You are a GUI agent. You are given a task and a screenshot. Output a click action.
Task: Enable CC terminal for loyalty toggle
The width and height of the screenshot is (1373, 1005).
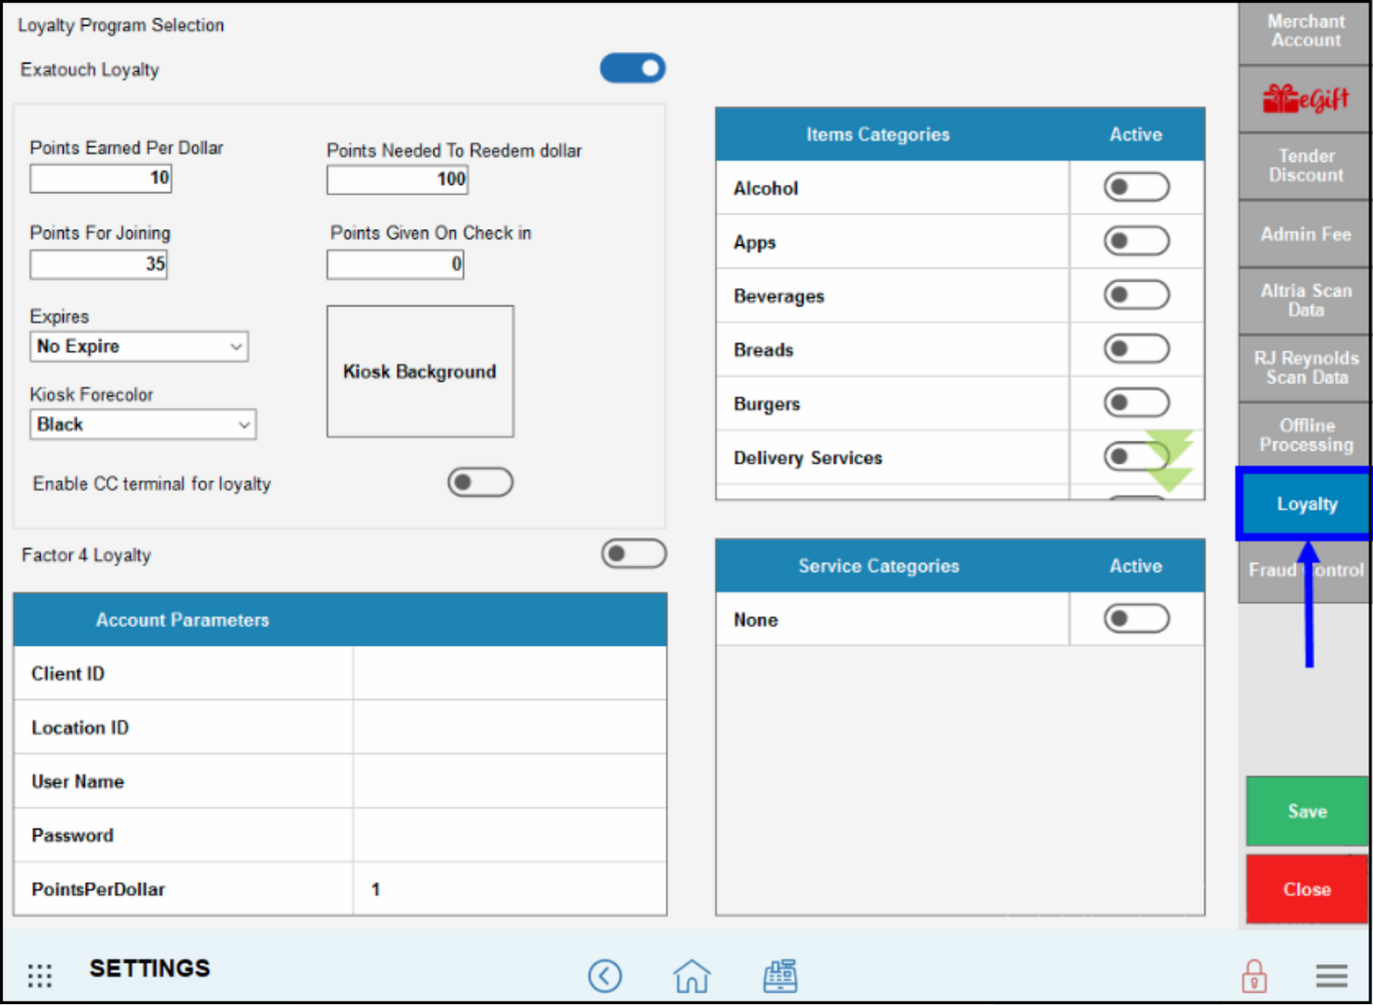click(x=480, y=482)
